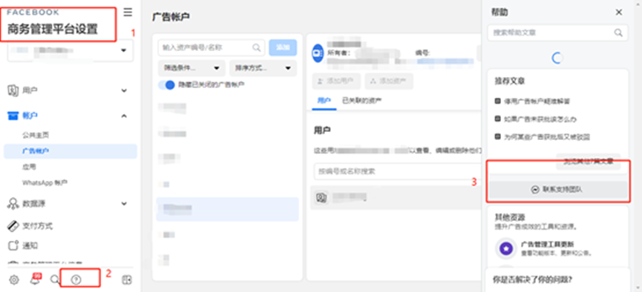
Task: Open 支付方式 in sidebar
Action: (x=37, y=226)
